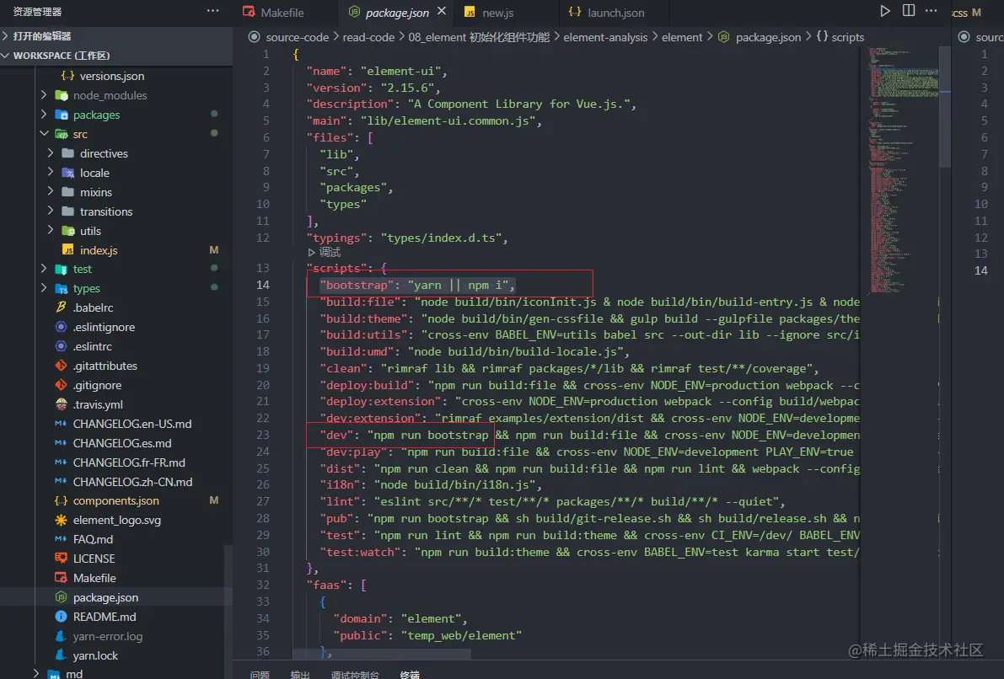The width and height of the screenshot is (1004, 679).
Task: Split the editor using the split icon
Action: (x=909, y=11)
